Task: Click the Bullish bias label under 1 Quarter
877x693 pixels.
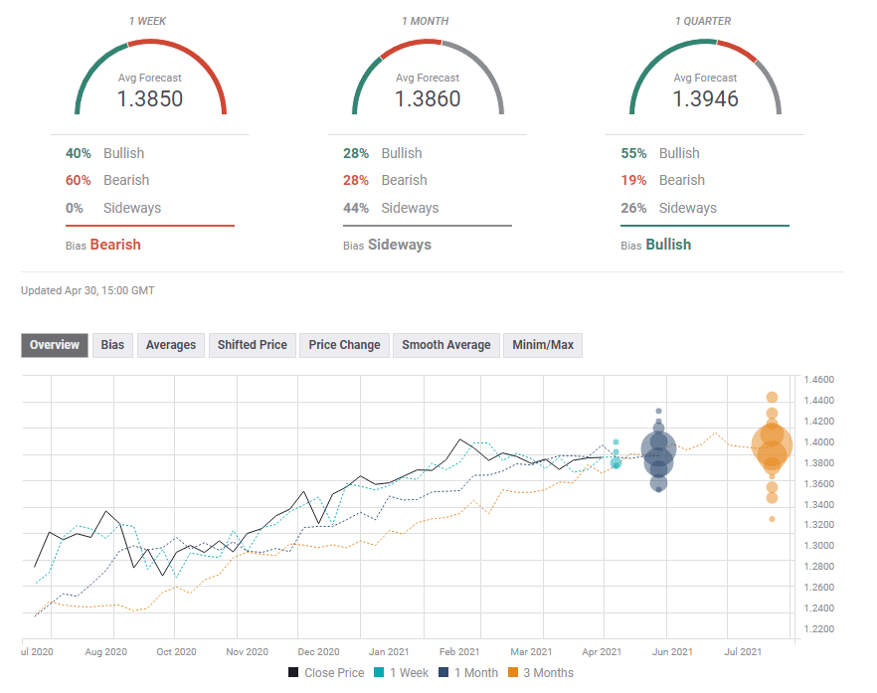Action: point(668,245)
